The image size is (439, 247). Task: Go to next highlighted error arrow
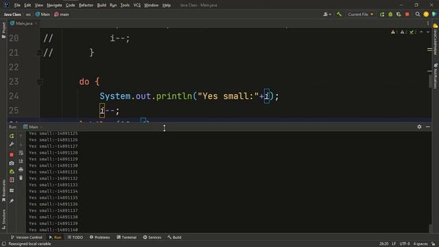[428, 32]
